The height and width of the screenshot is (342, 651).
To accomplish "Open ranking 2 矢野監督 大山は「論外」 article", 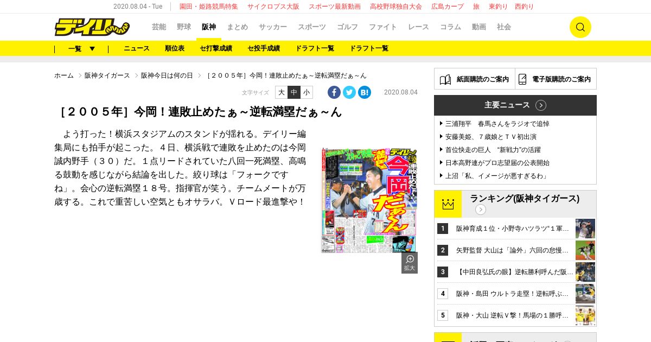I will tap(512, 250).
